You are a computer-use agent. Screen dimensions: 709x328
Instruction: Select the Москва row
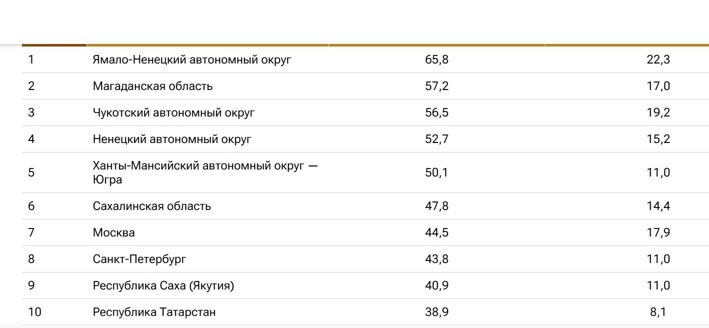click(365, 232)
